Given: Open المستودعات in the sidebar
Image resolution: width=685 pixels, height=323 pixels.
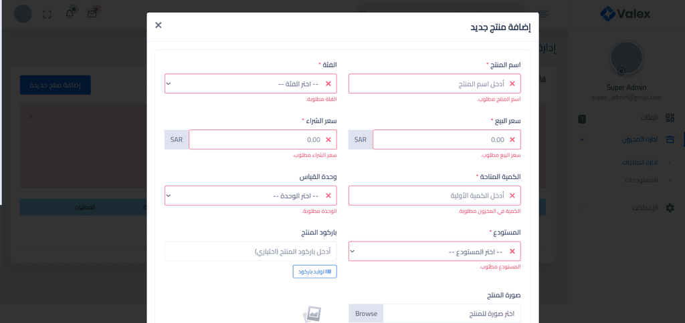Looking at the screenshot, I should click(x=641, y=180).
